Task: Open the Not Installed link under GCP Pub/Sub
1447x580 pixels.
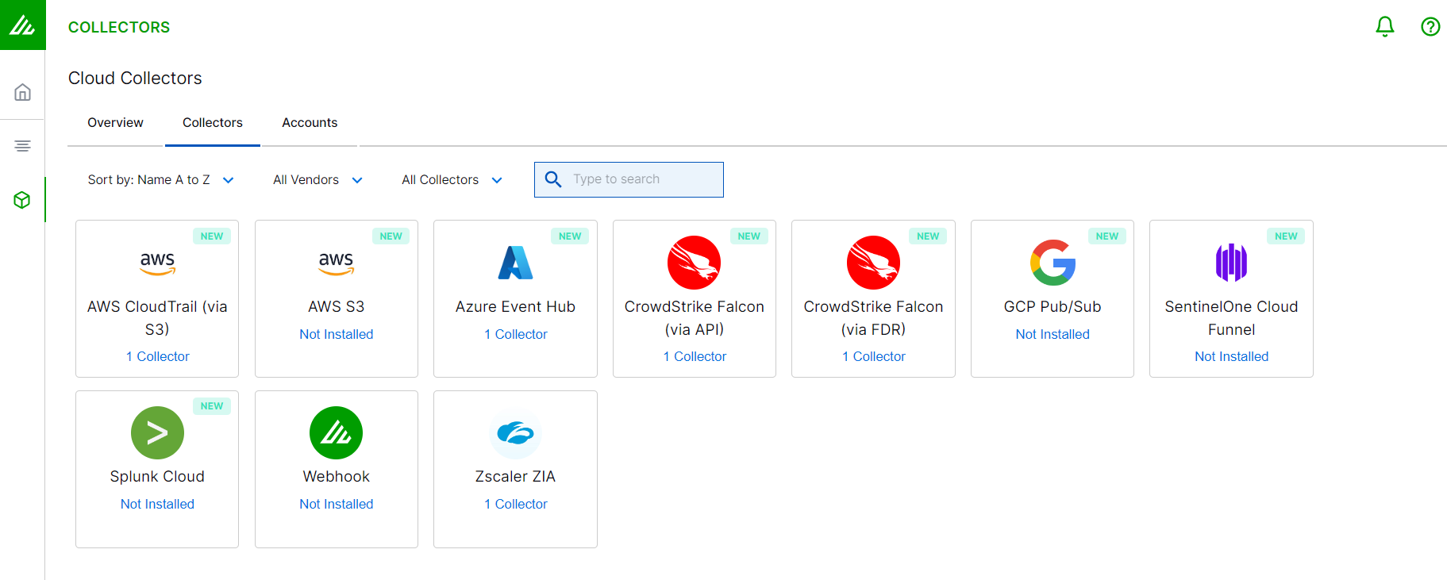Action: [x=1053, y=335]
